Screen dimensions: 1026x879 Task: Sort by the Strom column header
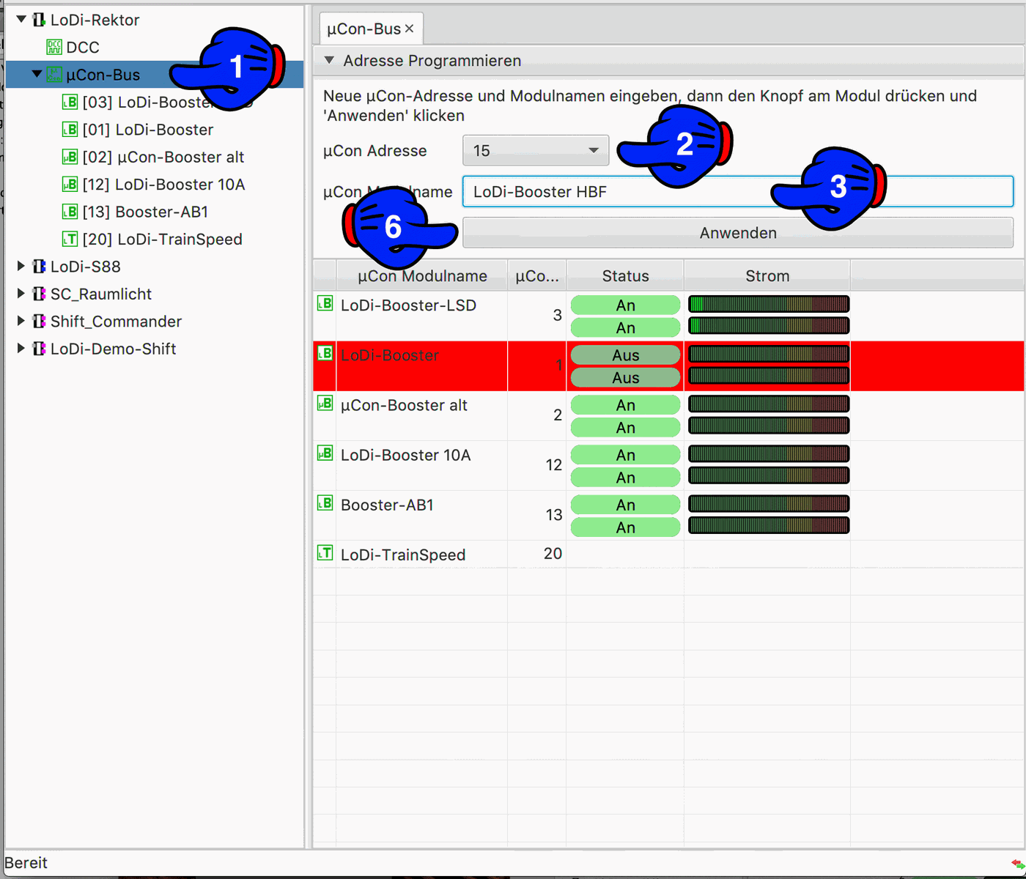click(767, 276)
